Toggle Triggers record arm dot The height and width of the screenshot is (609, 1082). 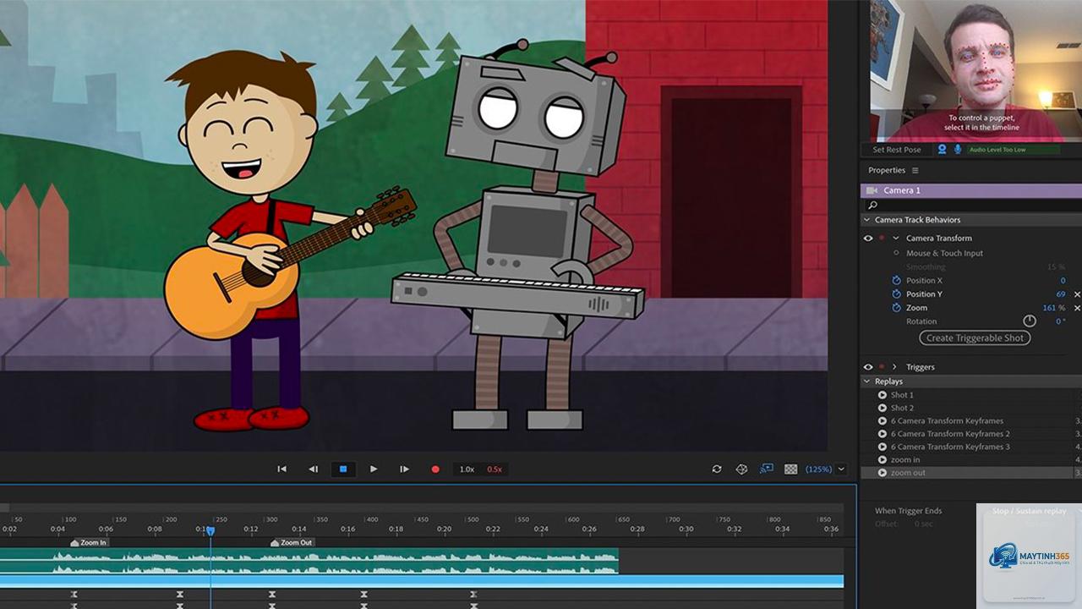pos(882,367)
